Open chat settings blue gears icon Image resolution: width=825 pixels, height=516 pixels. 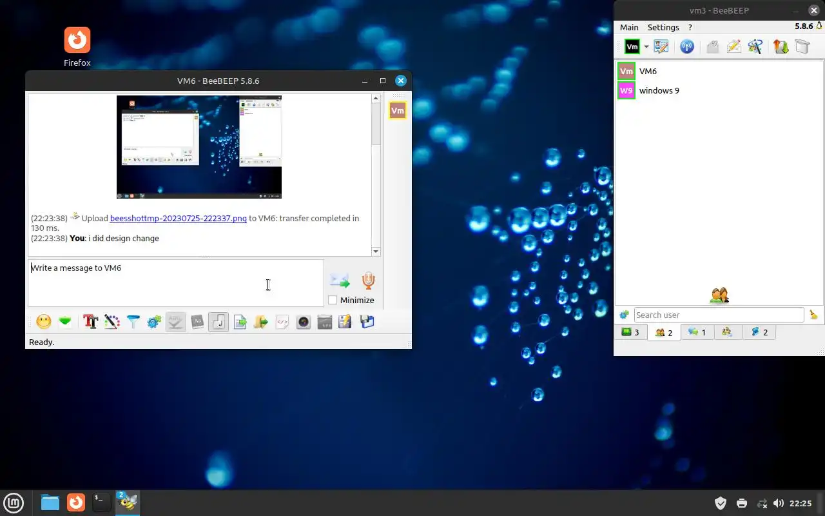point(154,321)
